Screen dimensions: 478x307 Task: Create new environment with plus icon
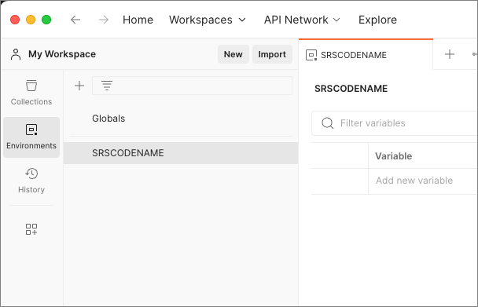click(x=79, y=86)
